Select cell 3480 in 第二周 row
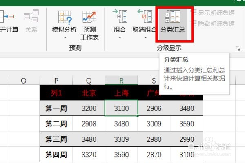245x163 pixels. [x=121, y=123]
